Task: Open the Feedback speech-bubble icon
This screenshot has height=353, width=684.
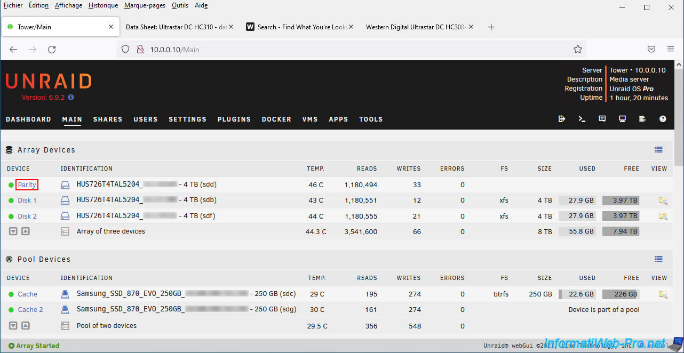Action: click(602, 119)
